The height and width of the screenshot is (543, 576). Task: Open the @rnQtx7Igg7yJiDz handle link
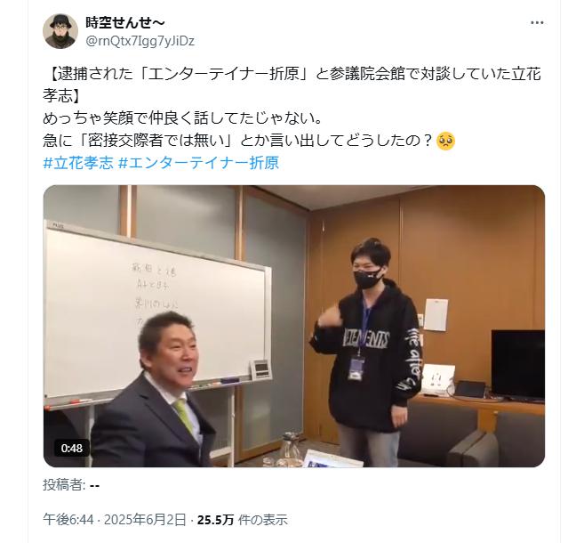pyautogui.click(x=140, y=41)
